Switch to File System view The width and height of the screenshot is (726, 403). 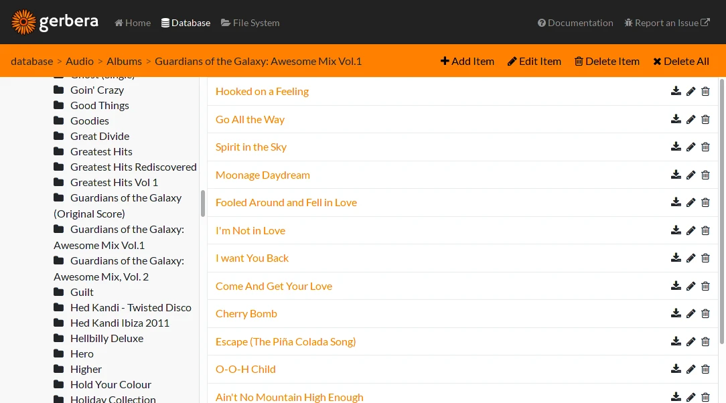click(x=250, y=23)
